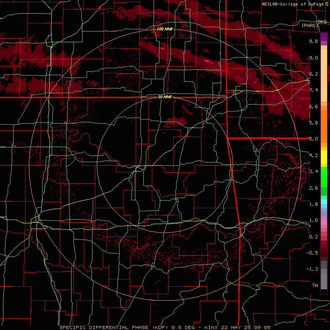330x330 pixels.
Task: Click the 1.0 scale value
Action: 313,220
